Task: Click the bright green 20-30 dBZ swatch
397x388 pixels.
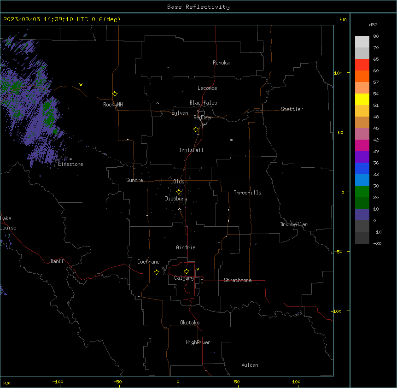Action: click(x=362, y=192)
